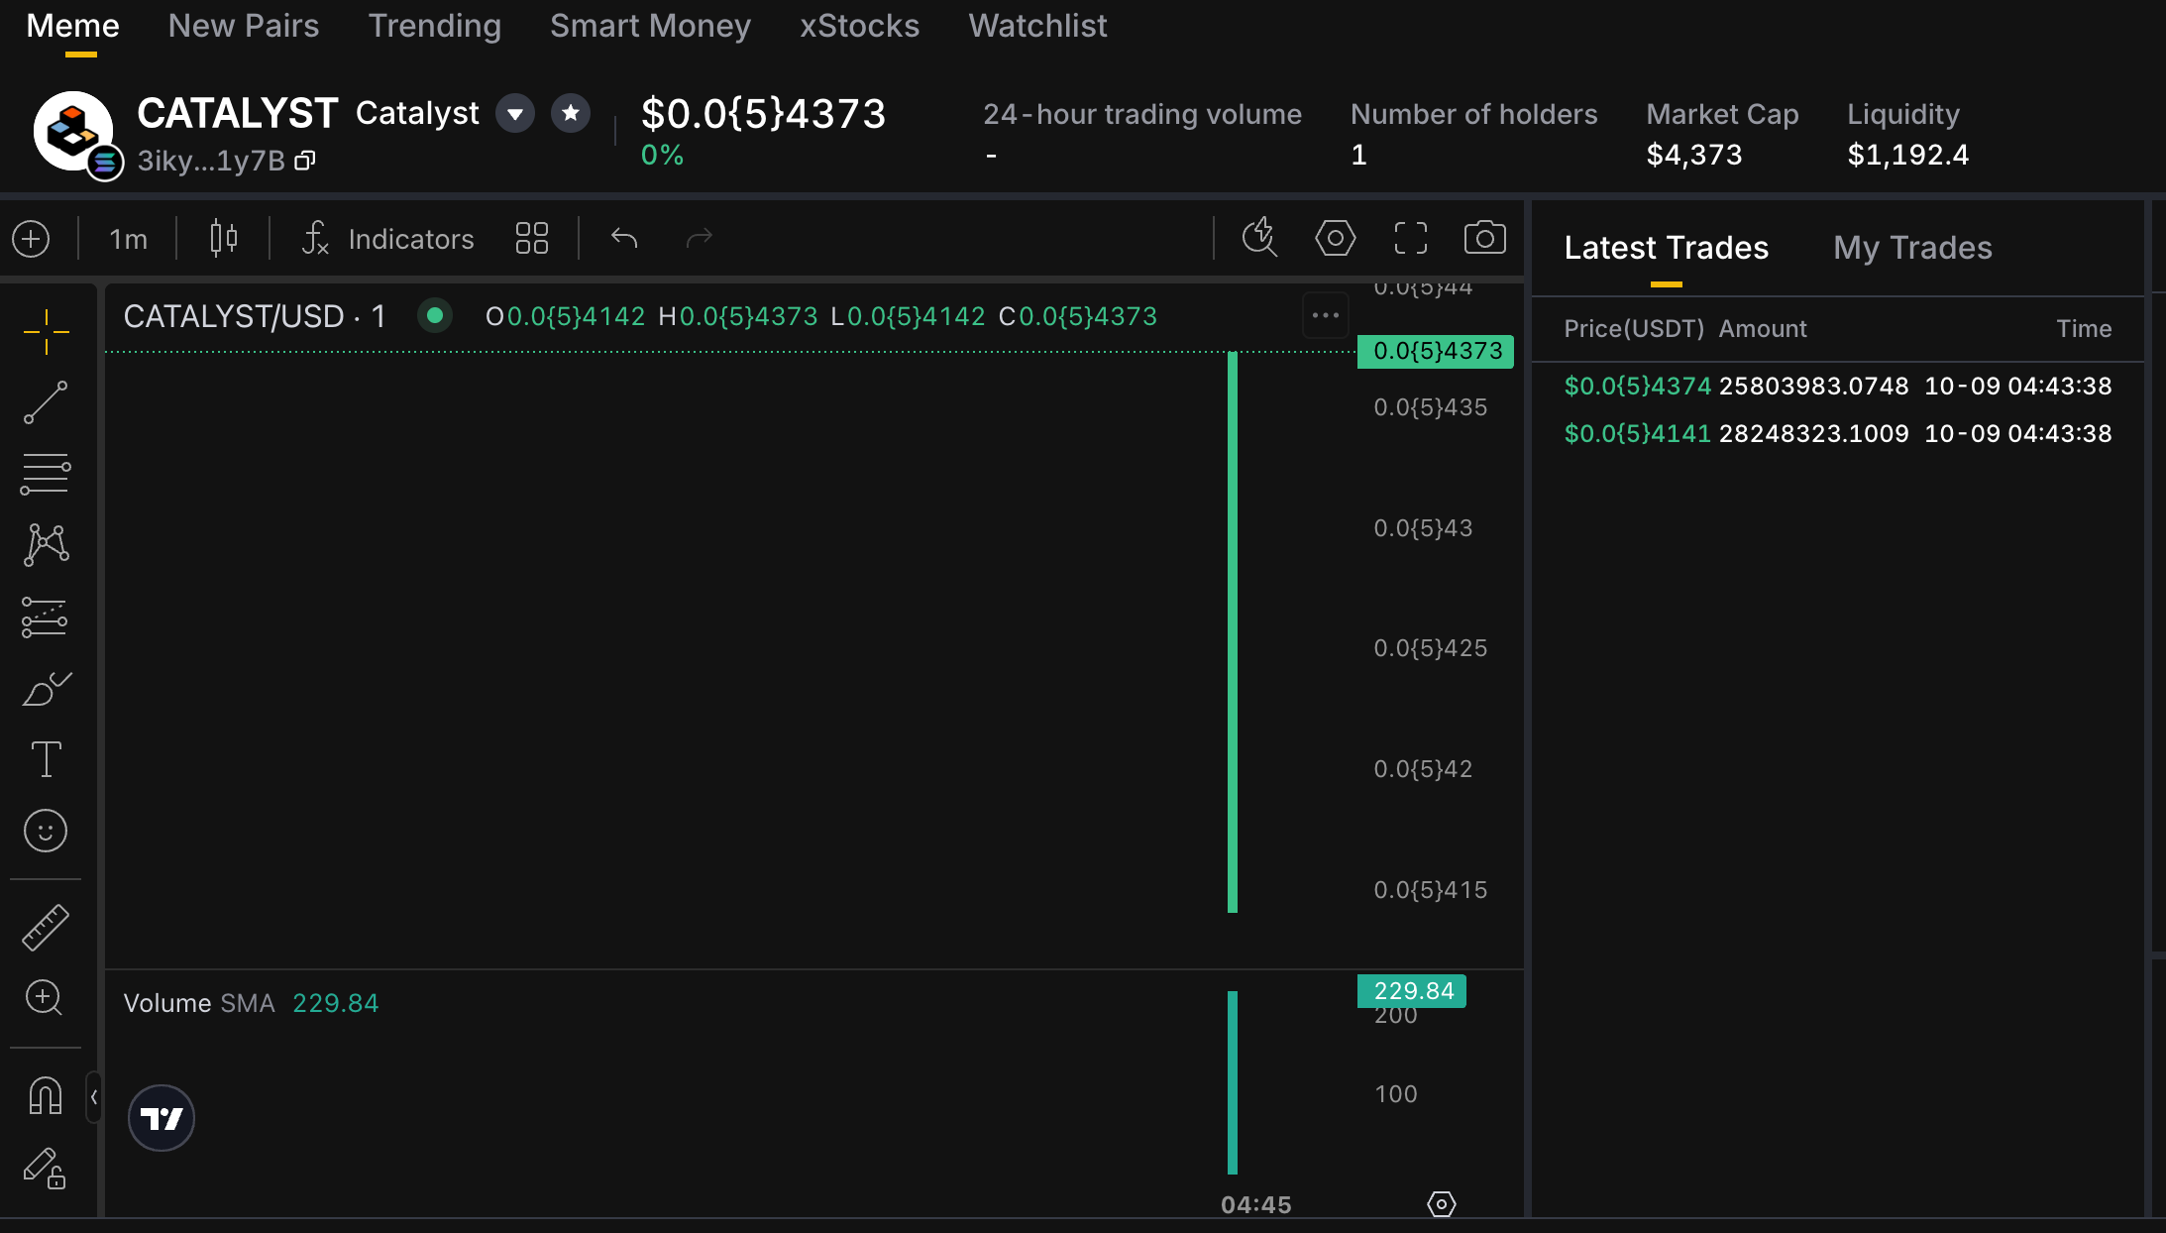Click the 0.0{5}4373 price axis label

[1436, 351]
